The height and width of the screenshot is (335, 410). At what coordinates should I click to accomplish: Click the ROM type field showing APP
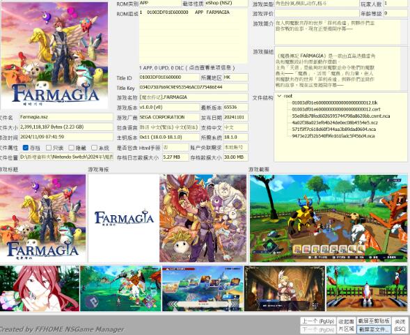160,3
